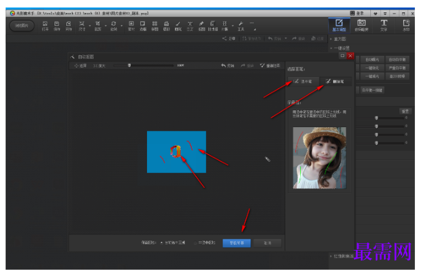Click the 一键锐化 one-click sharpen button
The height and width of the screenshot is (271, 423).
(x=372, y=68)
